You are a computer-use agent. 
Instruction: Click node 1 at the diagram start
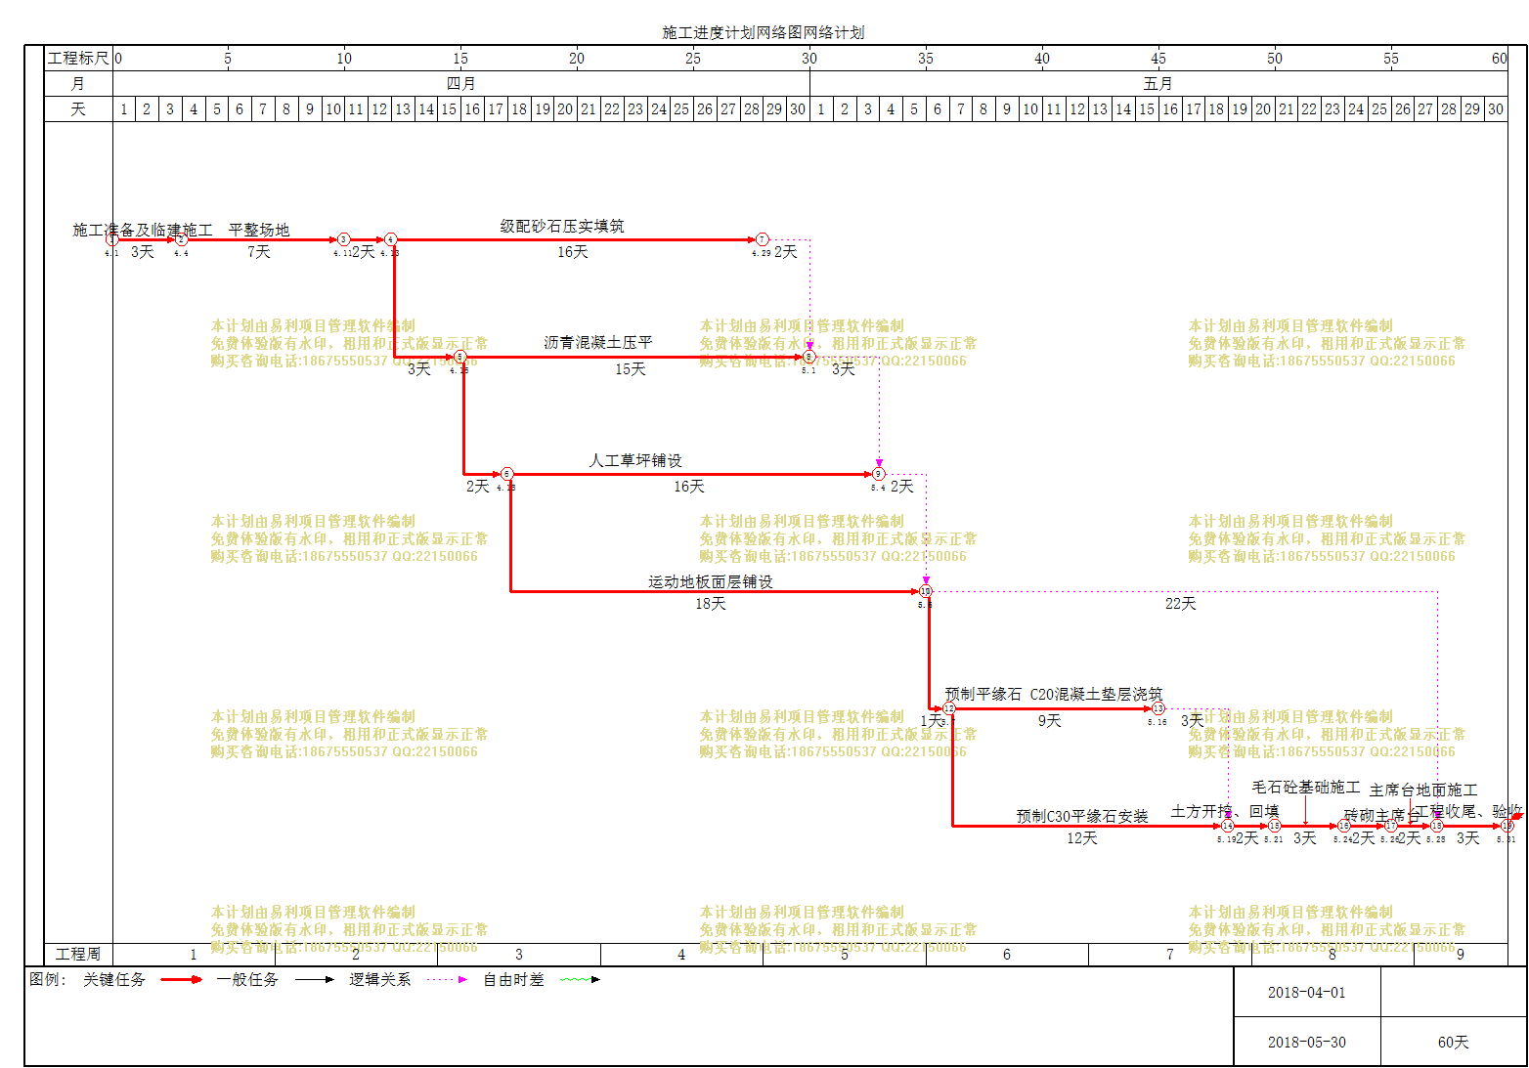point(112,239)
